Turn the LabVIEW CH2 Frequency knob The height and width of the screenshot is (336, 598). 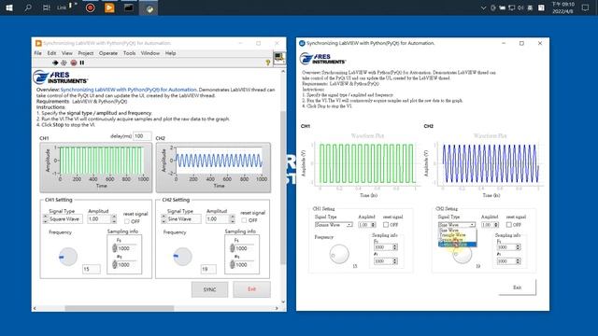point(182,257)
